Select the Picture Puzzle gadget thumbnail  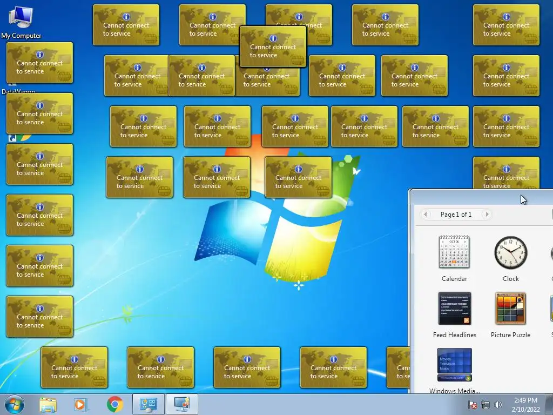(510, 308)
